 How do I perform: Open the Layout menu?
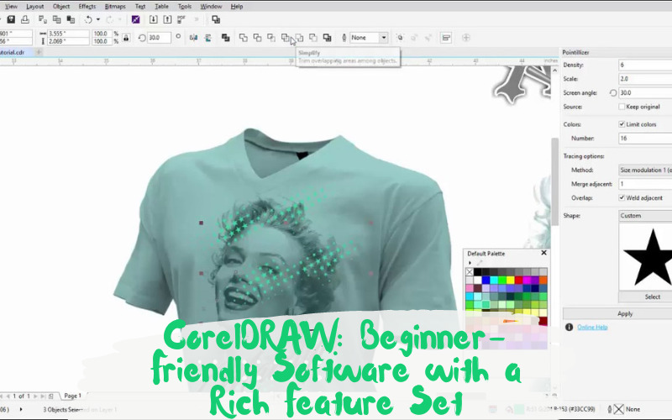coord(34,7)
